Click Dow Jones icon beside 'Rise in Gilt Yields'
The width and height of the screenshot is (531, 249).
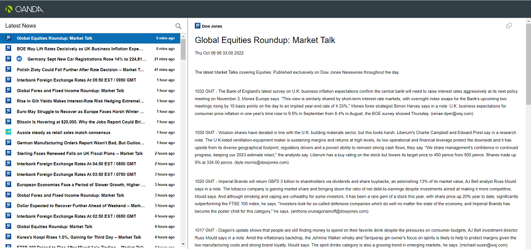[8, 101]
